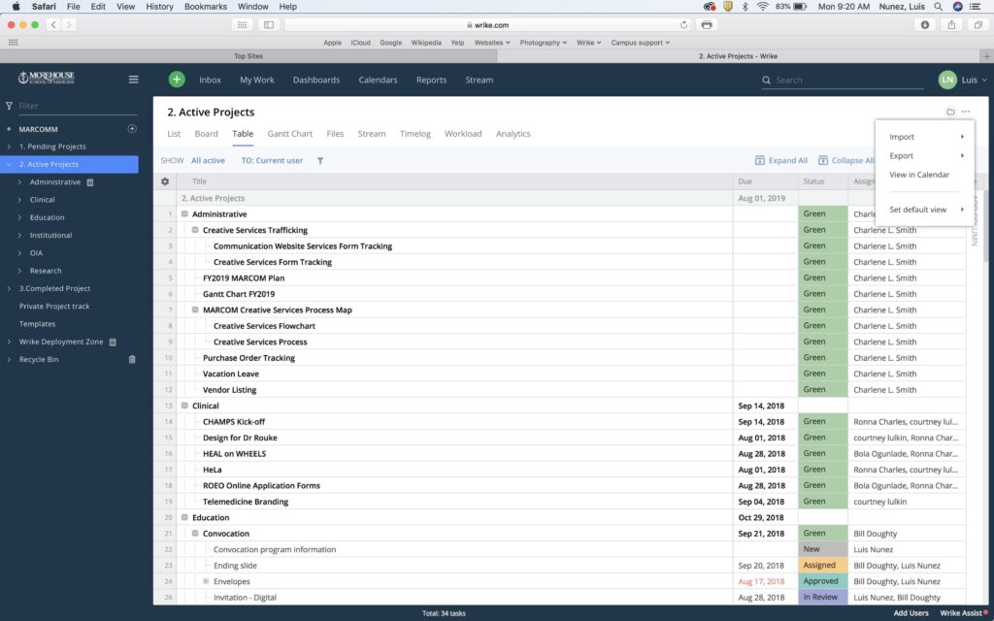Image resolution: width=994 pixels, height=621 pixels.
Task: Click the Safari address bar
Action: tap(487, 24)
